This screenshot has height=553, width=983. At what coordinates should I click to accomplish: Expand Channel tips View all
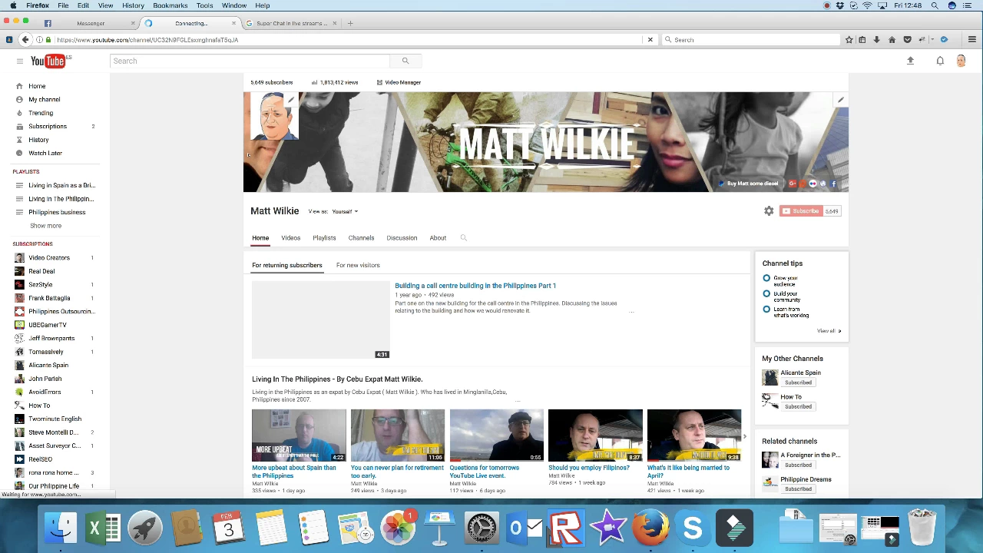click(x=829, y=331)
